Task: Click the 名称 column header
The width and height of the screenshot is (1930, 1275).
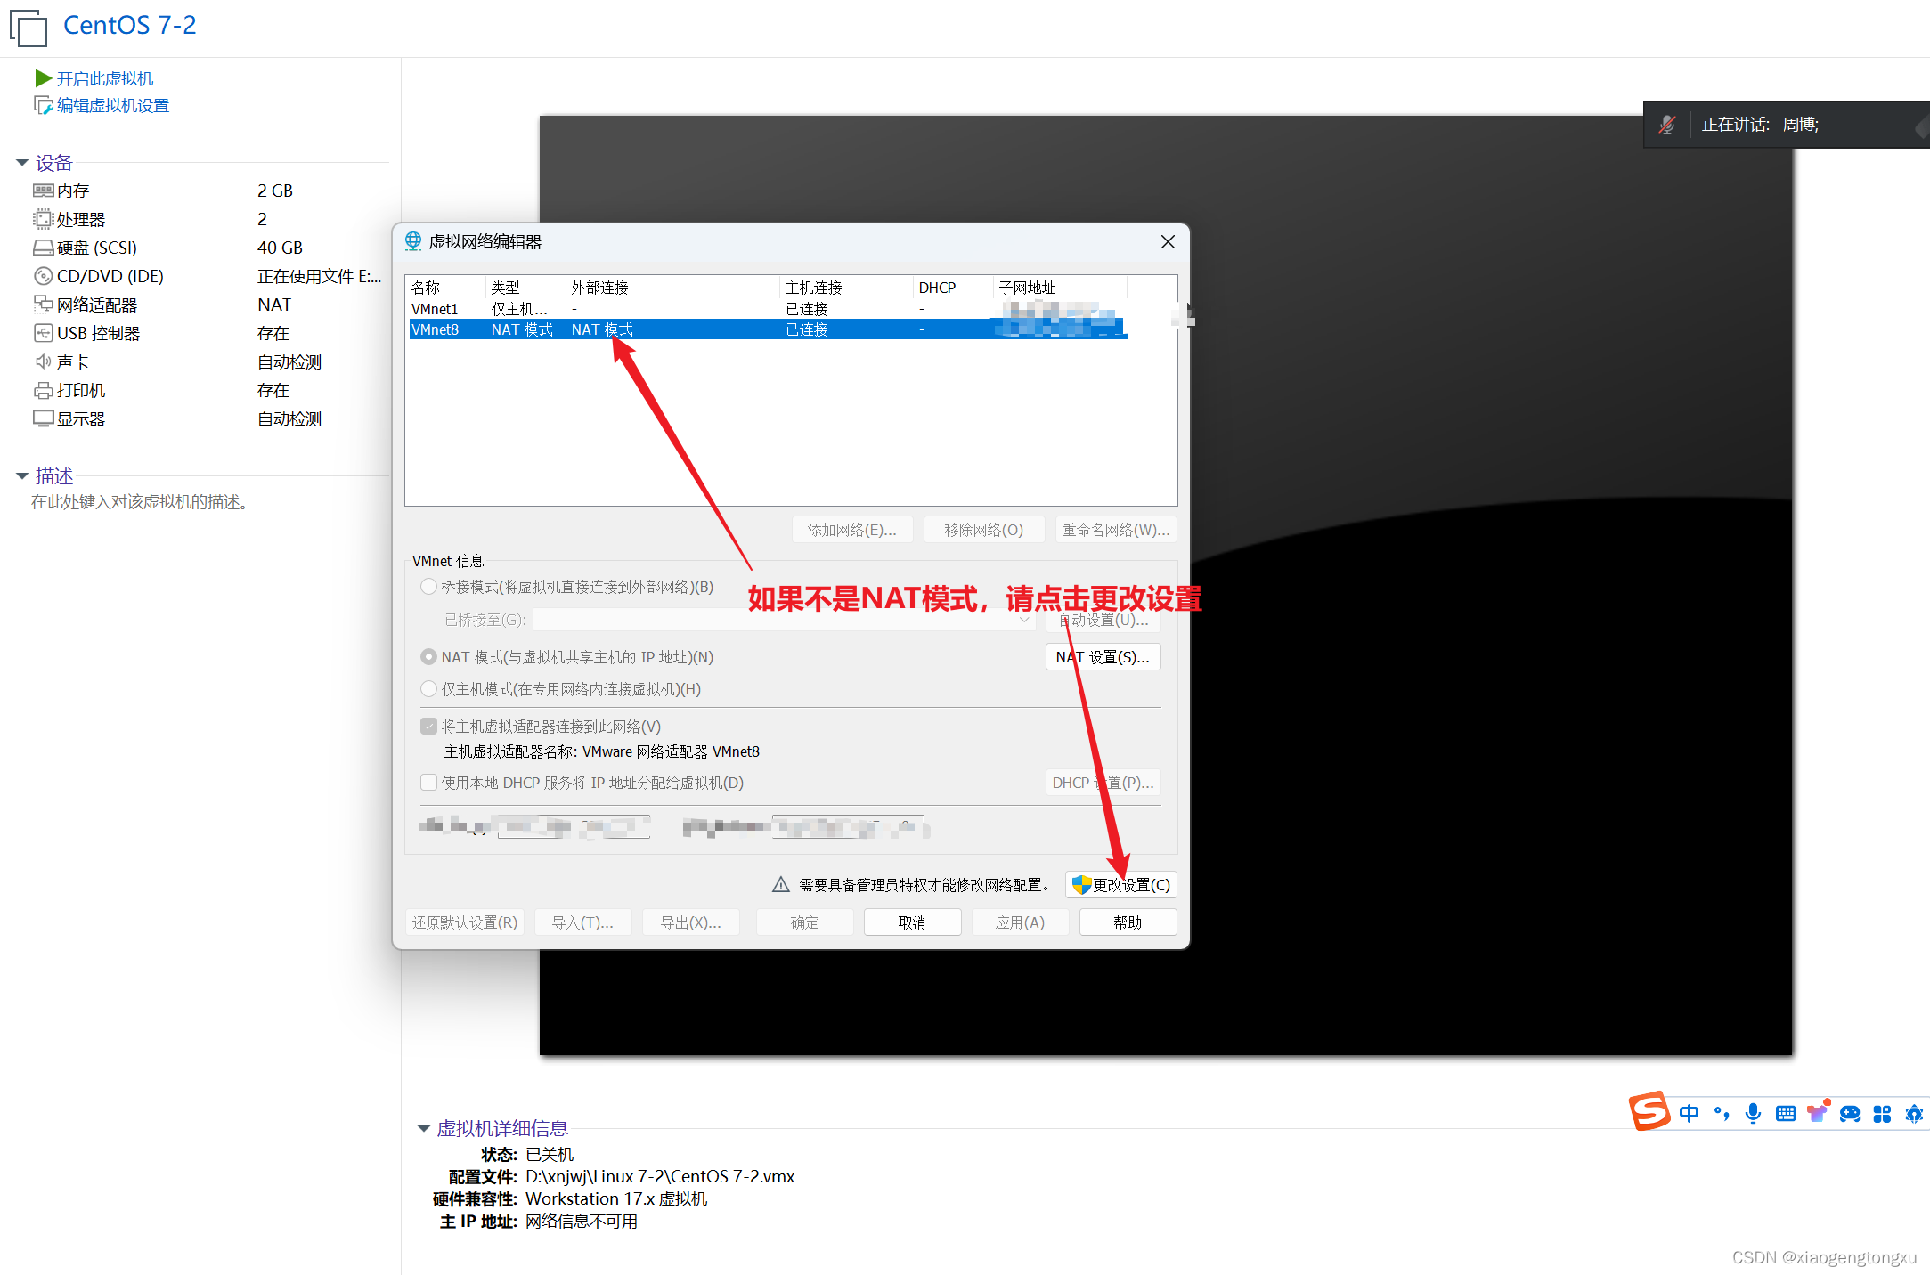Action: (x=447, y=288)
